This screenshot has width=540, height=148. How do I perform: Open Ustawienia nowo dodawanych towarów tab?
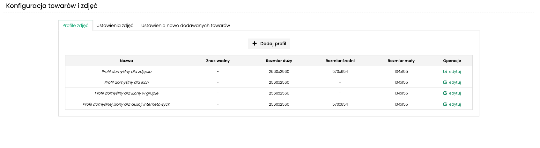[x=186, y=25]
